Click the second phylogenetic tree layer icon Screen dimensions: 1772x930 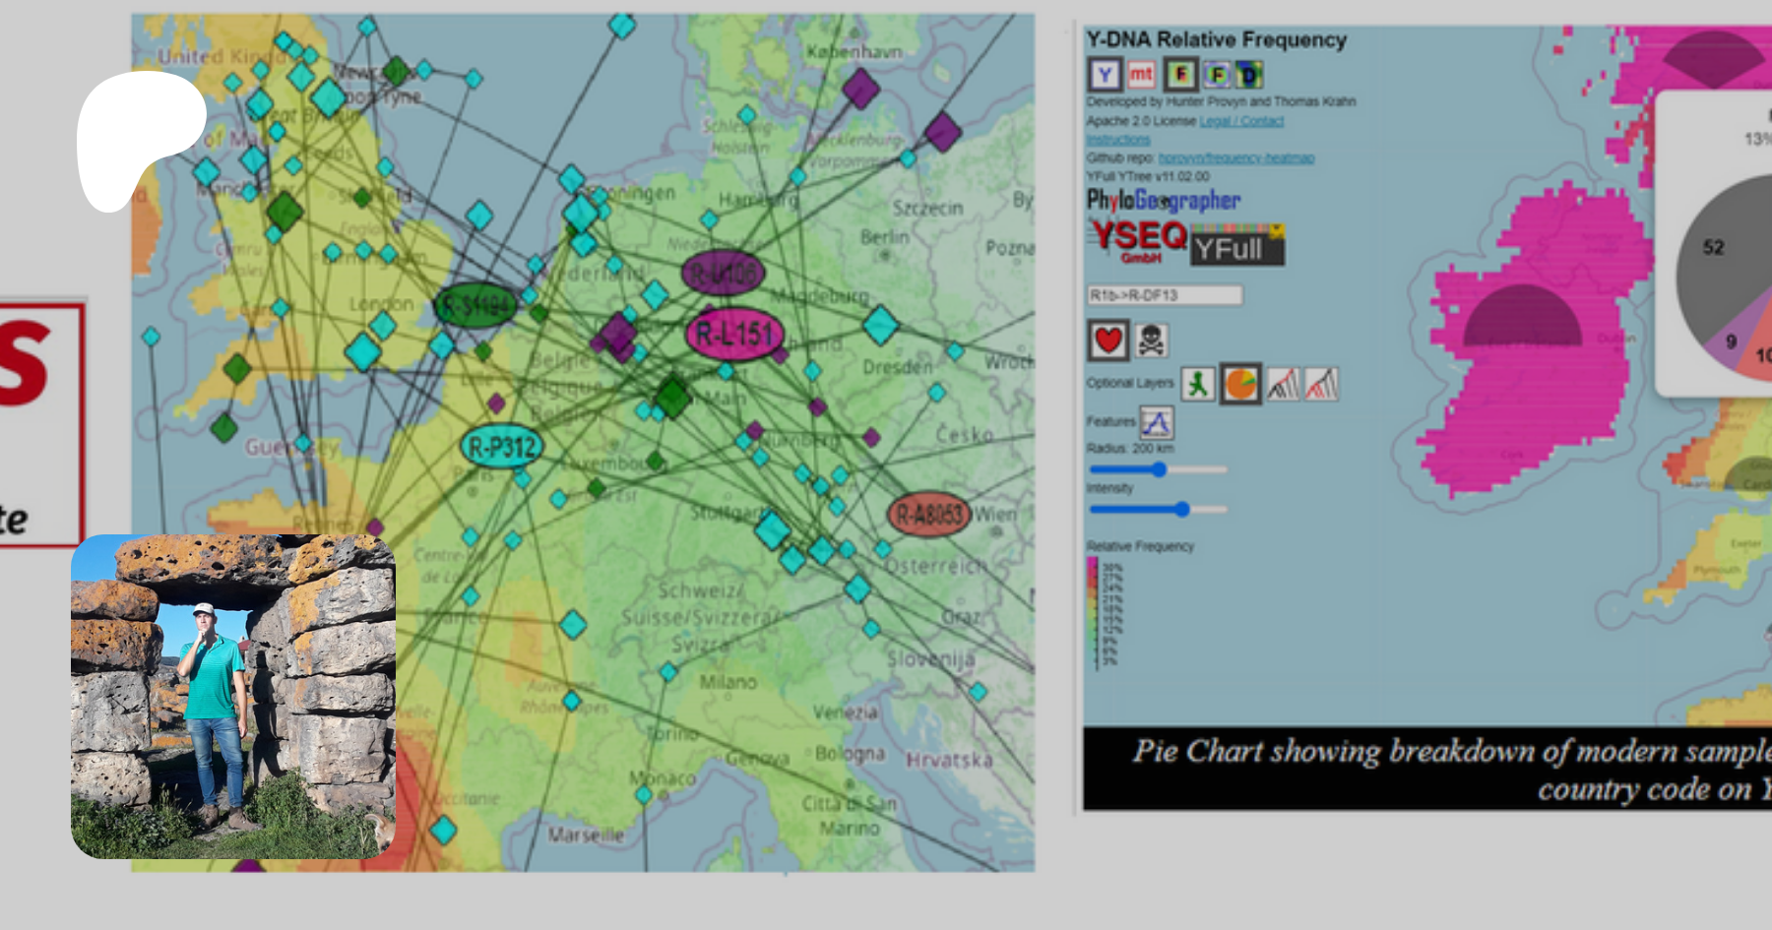[x=1321, y=384]
